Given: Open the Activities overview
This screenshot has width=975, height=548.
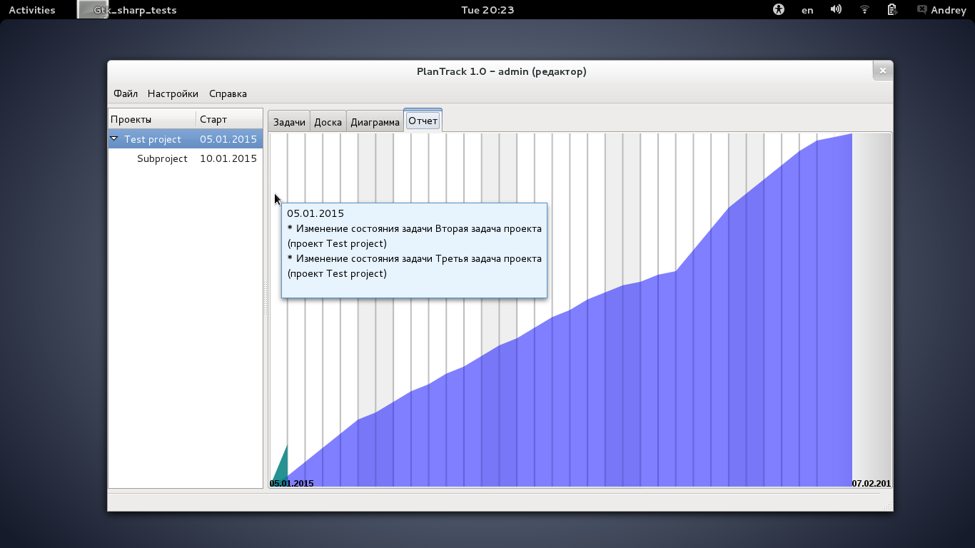Looking at the screenshot, I should (x=32, y=10).
